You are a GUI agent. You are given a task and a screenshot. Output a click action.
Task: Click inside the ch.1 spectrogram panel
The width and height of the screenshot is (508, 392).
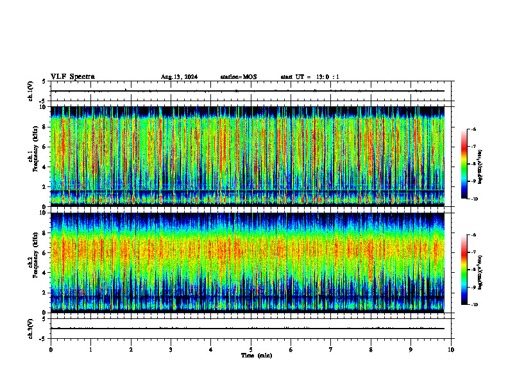tap(248, 156)
